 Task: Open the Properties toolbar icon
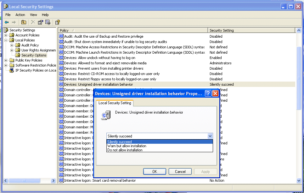(40, 22)
